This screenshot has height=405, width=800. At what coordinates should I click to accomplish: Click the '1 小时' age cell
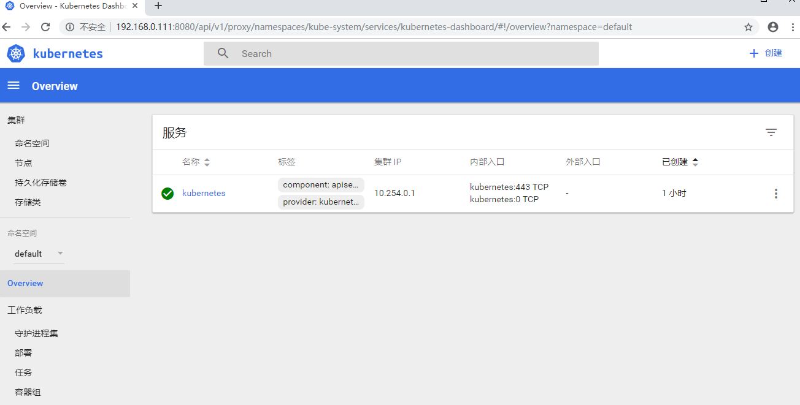[x=674, y=194]
